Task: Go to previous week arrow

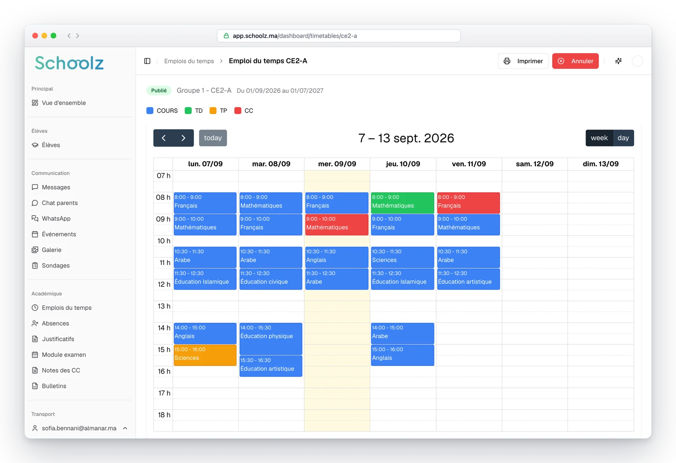Action: coord(164,138)
